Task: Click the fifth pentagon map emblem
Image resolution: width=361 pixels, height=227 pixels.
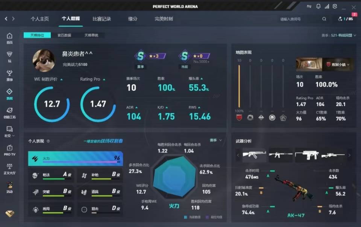Action: (x=283, y=118)
